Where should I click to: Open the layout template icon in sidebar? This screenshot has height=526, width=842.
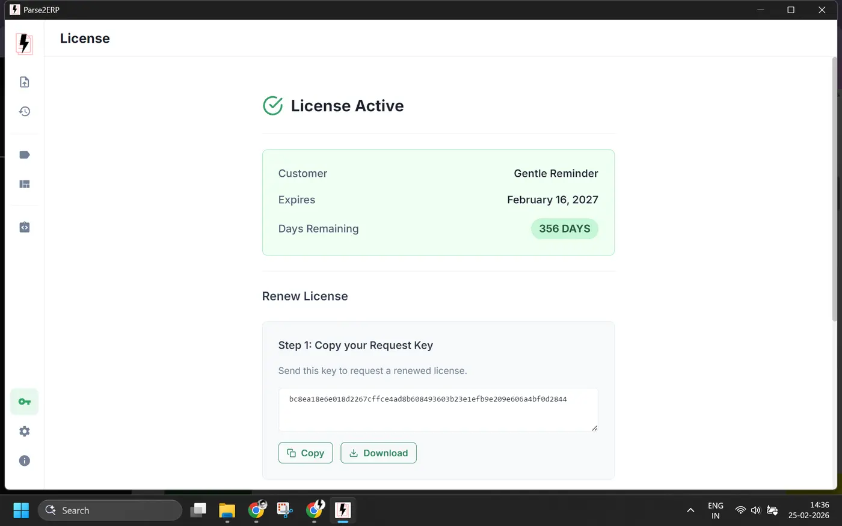pyautogui.click(x=25, y=185)
